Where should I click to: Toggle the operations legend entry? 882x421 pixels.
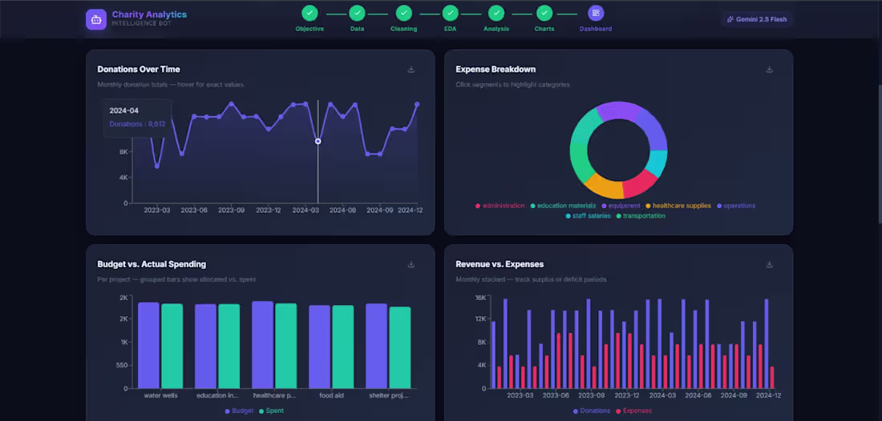736,206
